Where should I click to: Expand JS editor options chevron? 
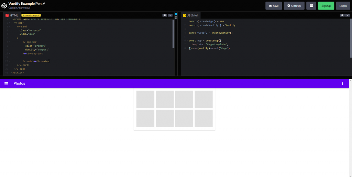pyautogui.click(x=348, y=15)
